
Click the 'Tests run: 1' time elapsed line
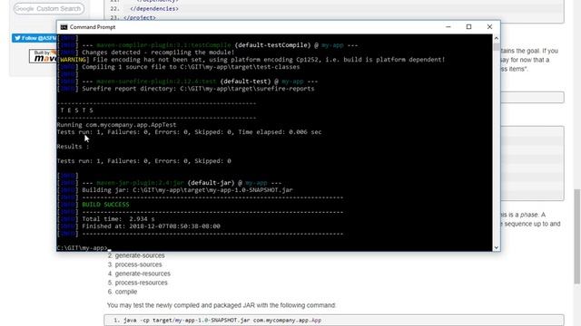(190, 132)
